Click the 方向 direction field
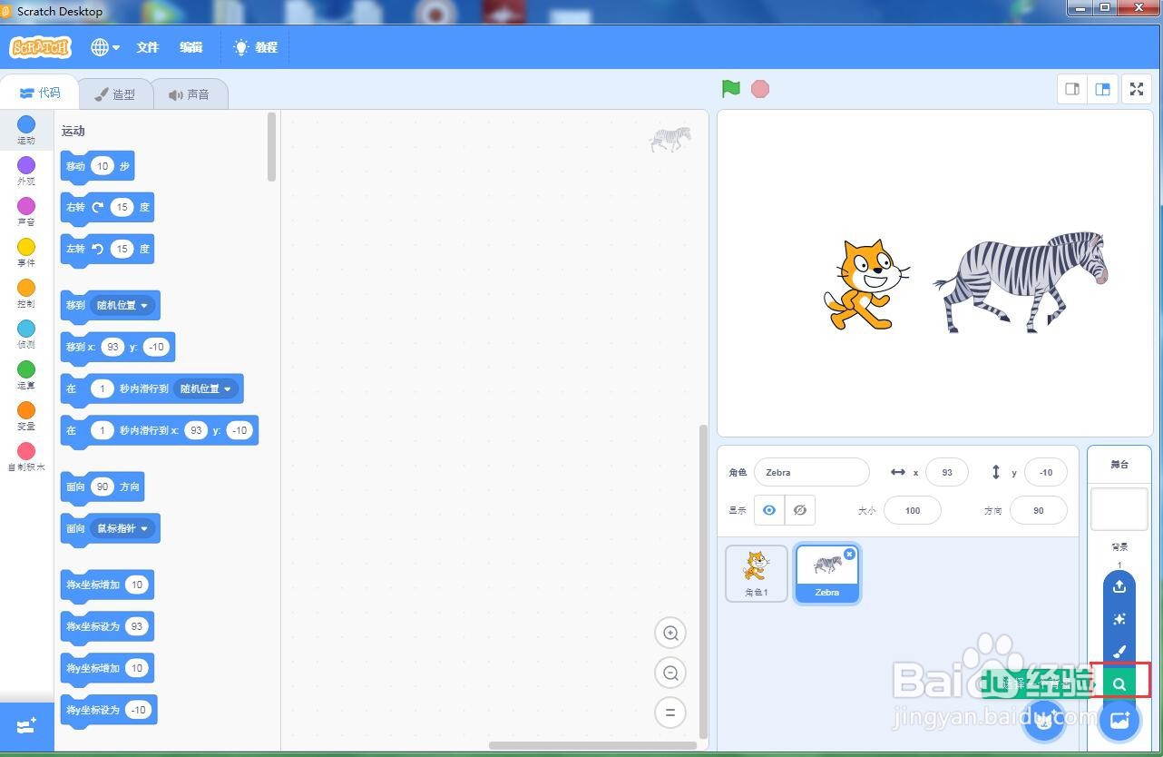 coord(1039,510)
